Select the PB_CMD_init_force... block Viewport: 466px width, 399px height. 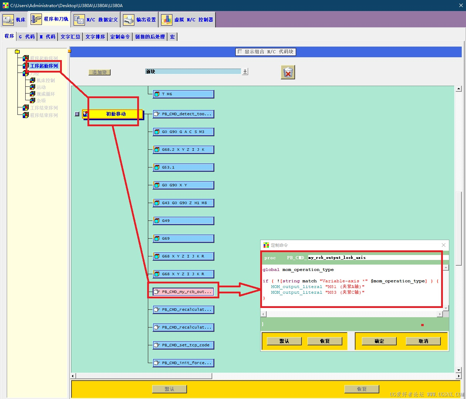click(183, 363)
